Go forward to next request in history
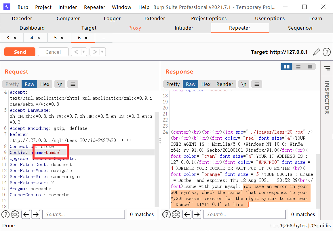The width and height of the screenshot is (333, 231). [x=95, y=52]
